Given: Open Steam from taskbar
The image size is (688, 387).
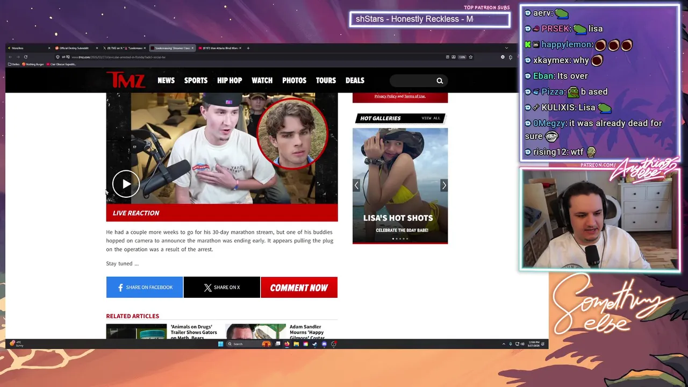Looking at the screenshot, I should [314, 344].
